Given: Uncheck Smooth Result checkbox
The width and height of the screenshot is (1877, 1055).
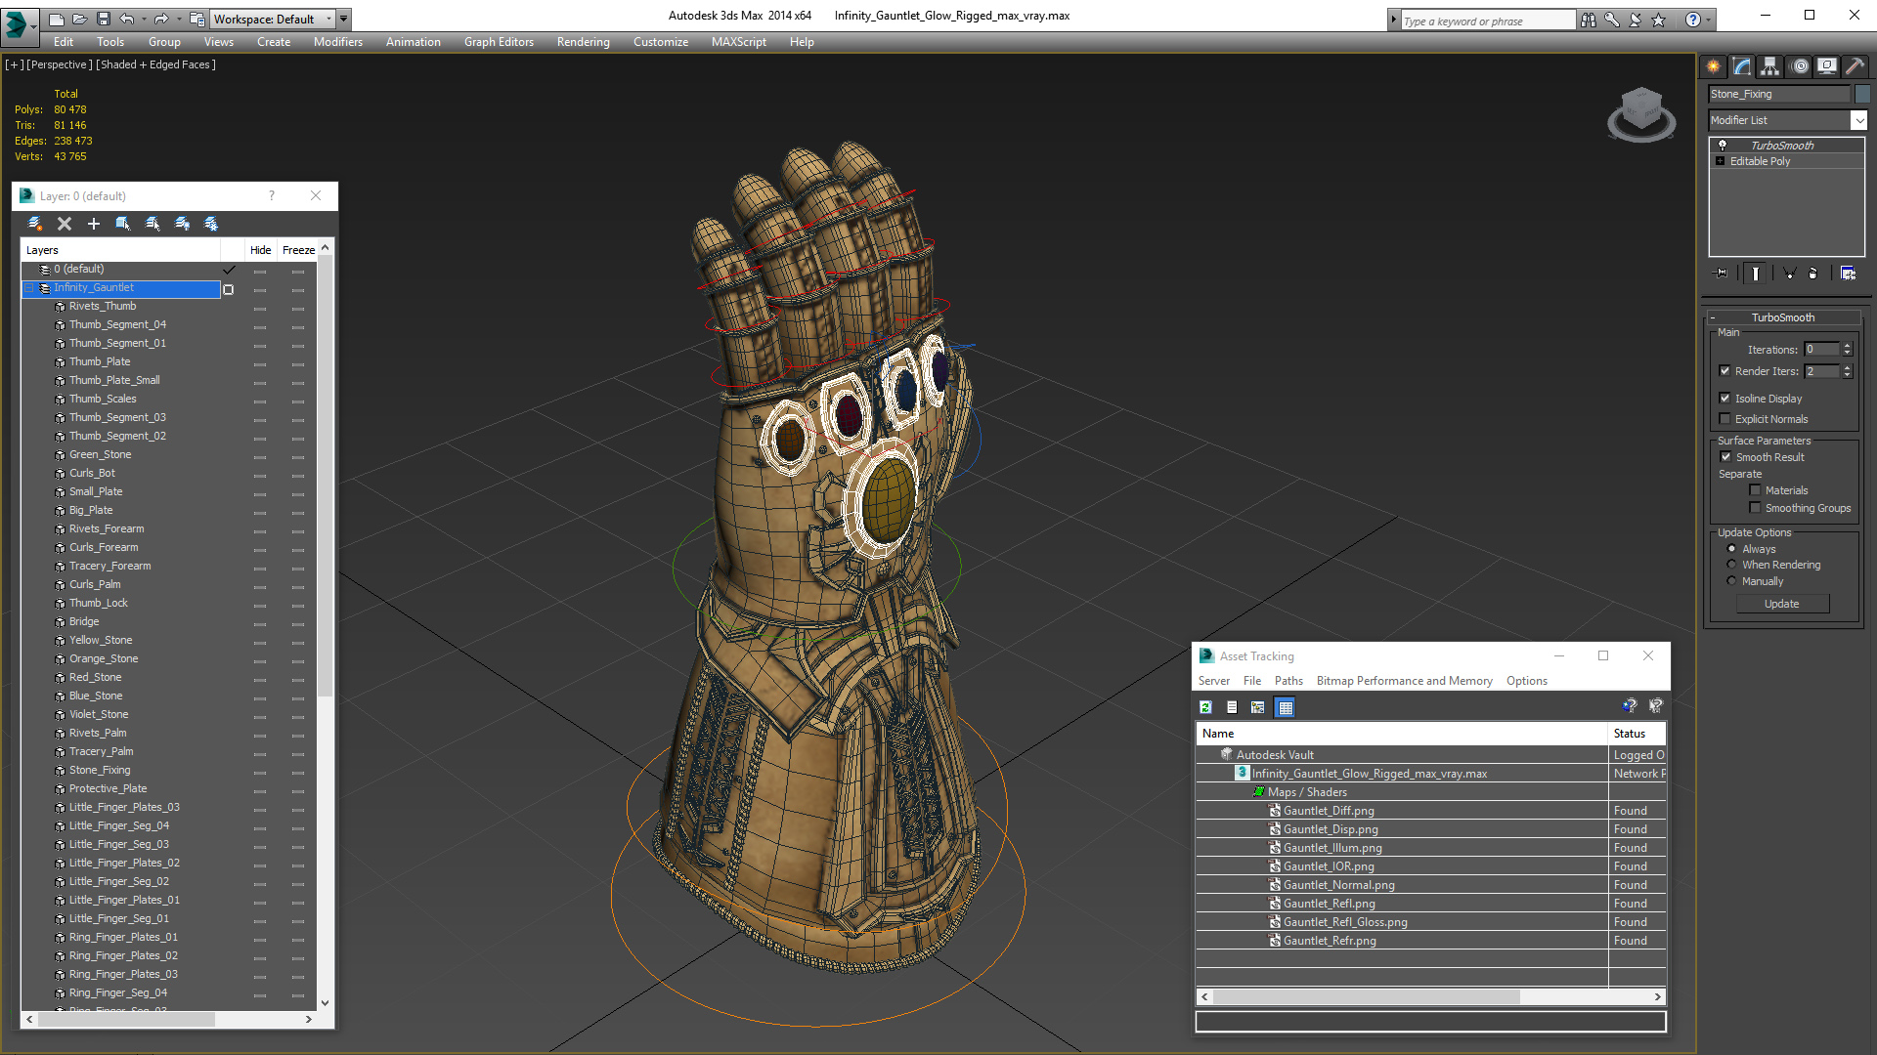Looking at the screenshot, I should point(1725,457).
